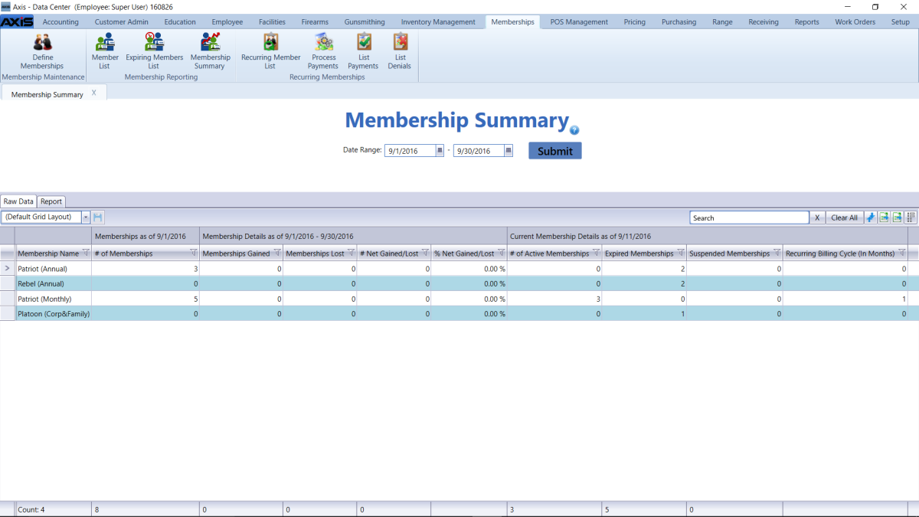Switch to the Firearms tab

[315, 22]
